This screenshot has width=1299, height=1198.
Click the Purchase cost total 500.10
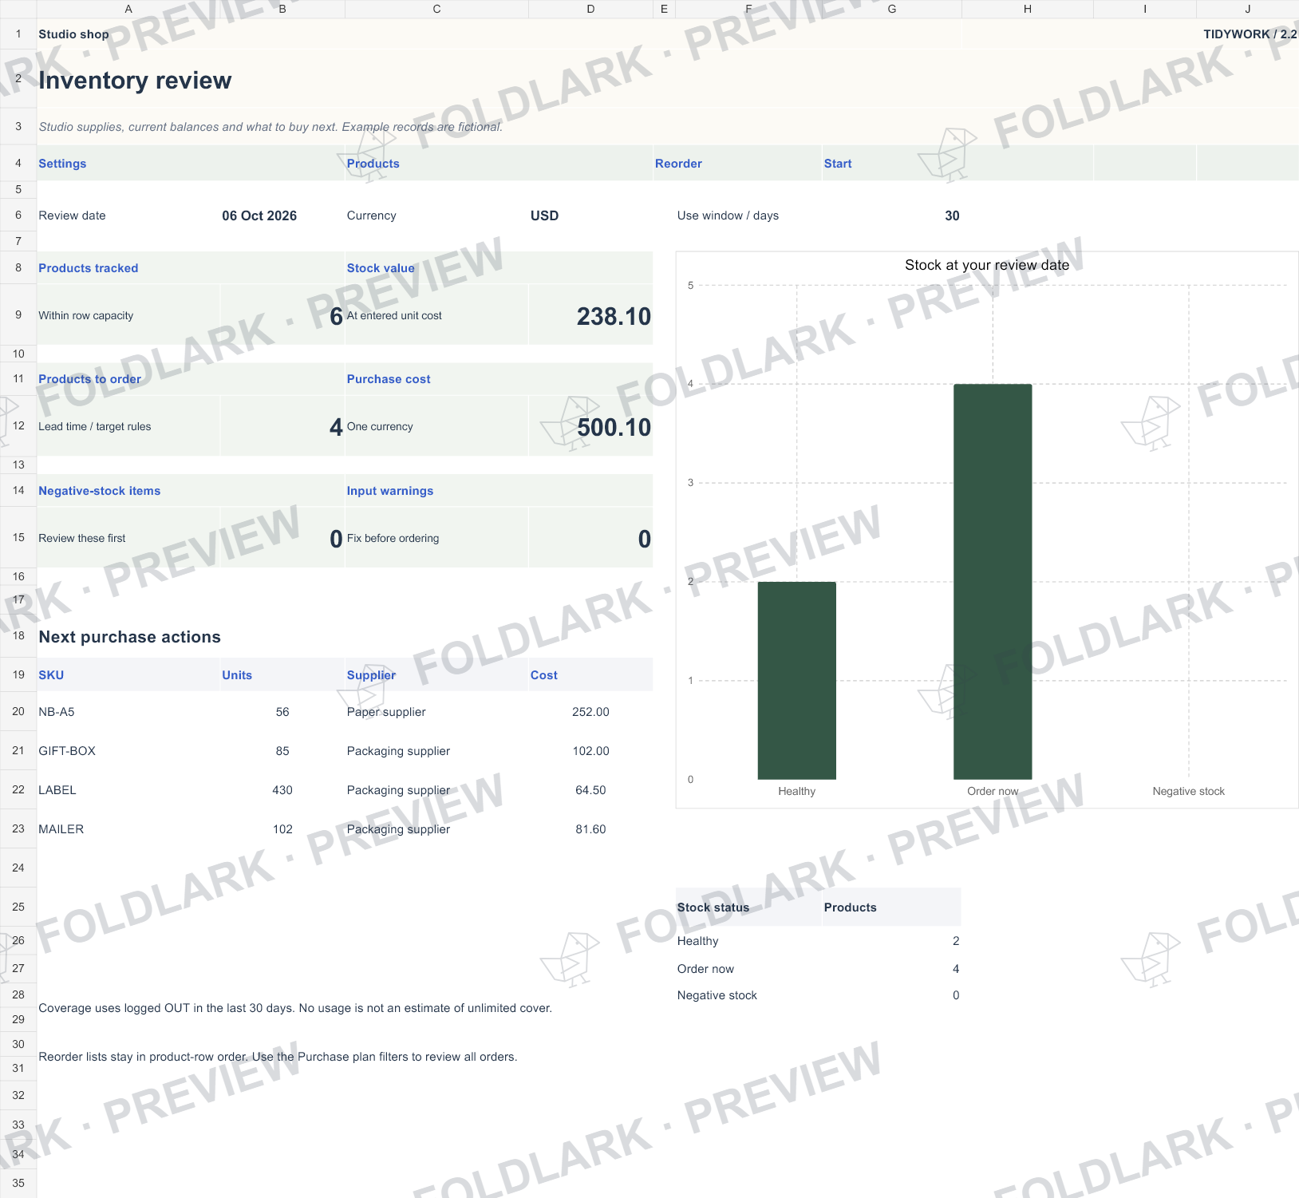click(614, 427)
